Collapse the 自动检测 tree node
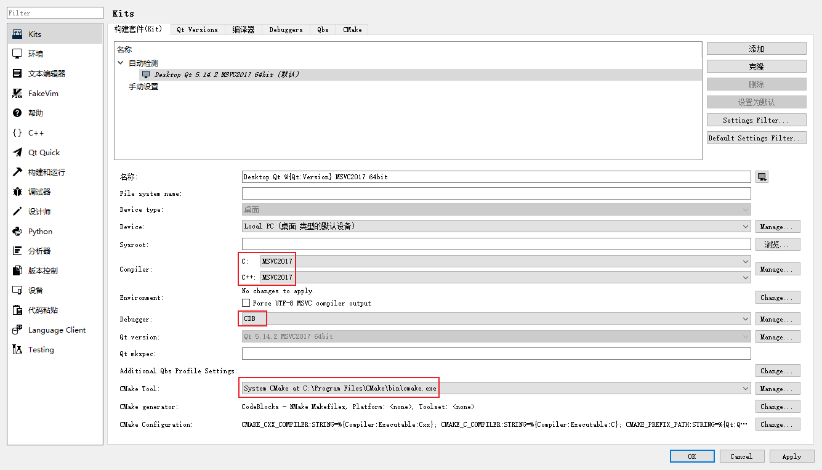The image size is (822, 470). click(121, 62)
